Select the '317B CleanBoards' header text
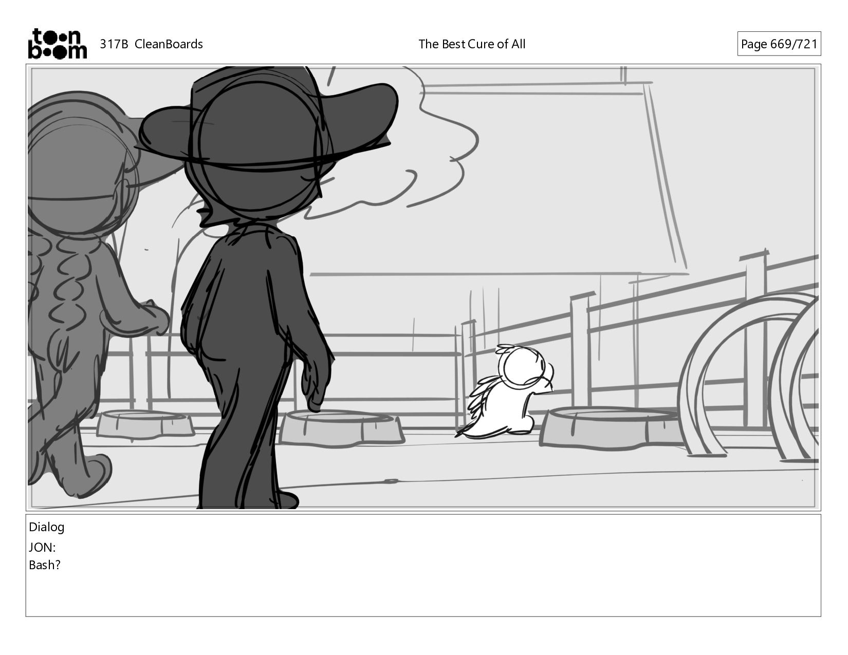 coord(151,44)
